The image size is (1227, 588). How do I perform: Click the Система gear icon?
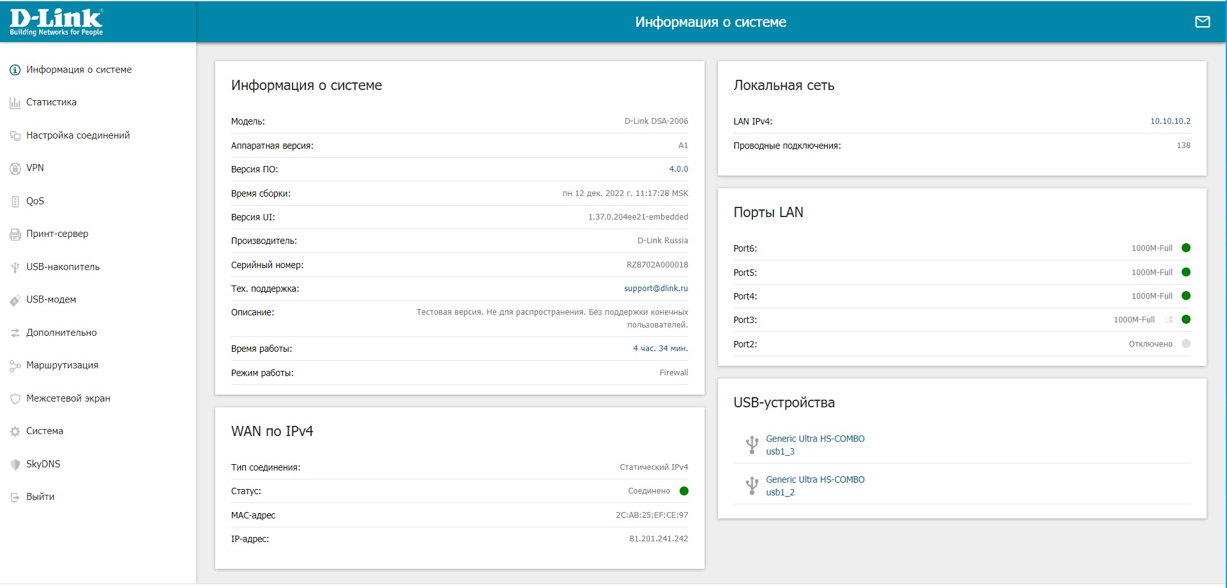(x=15, y=432)
